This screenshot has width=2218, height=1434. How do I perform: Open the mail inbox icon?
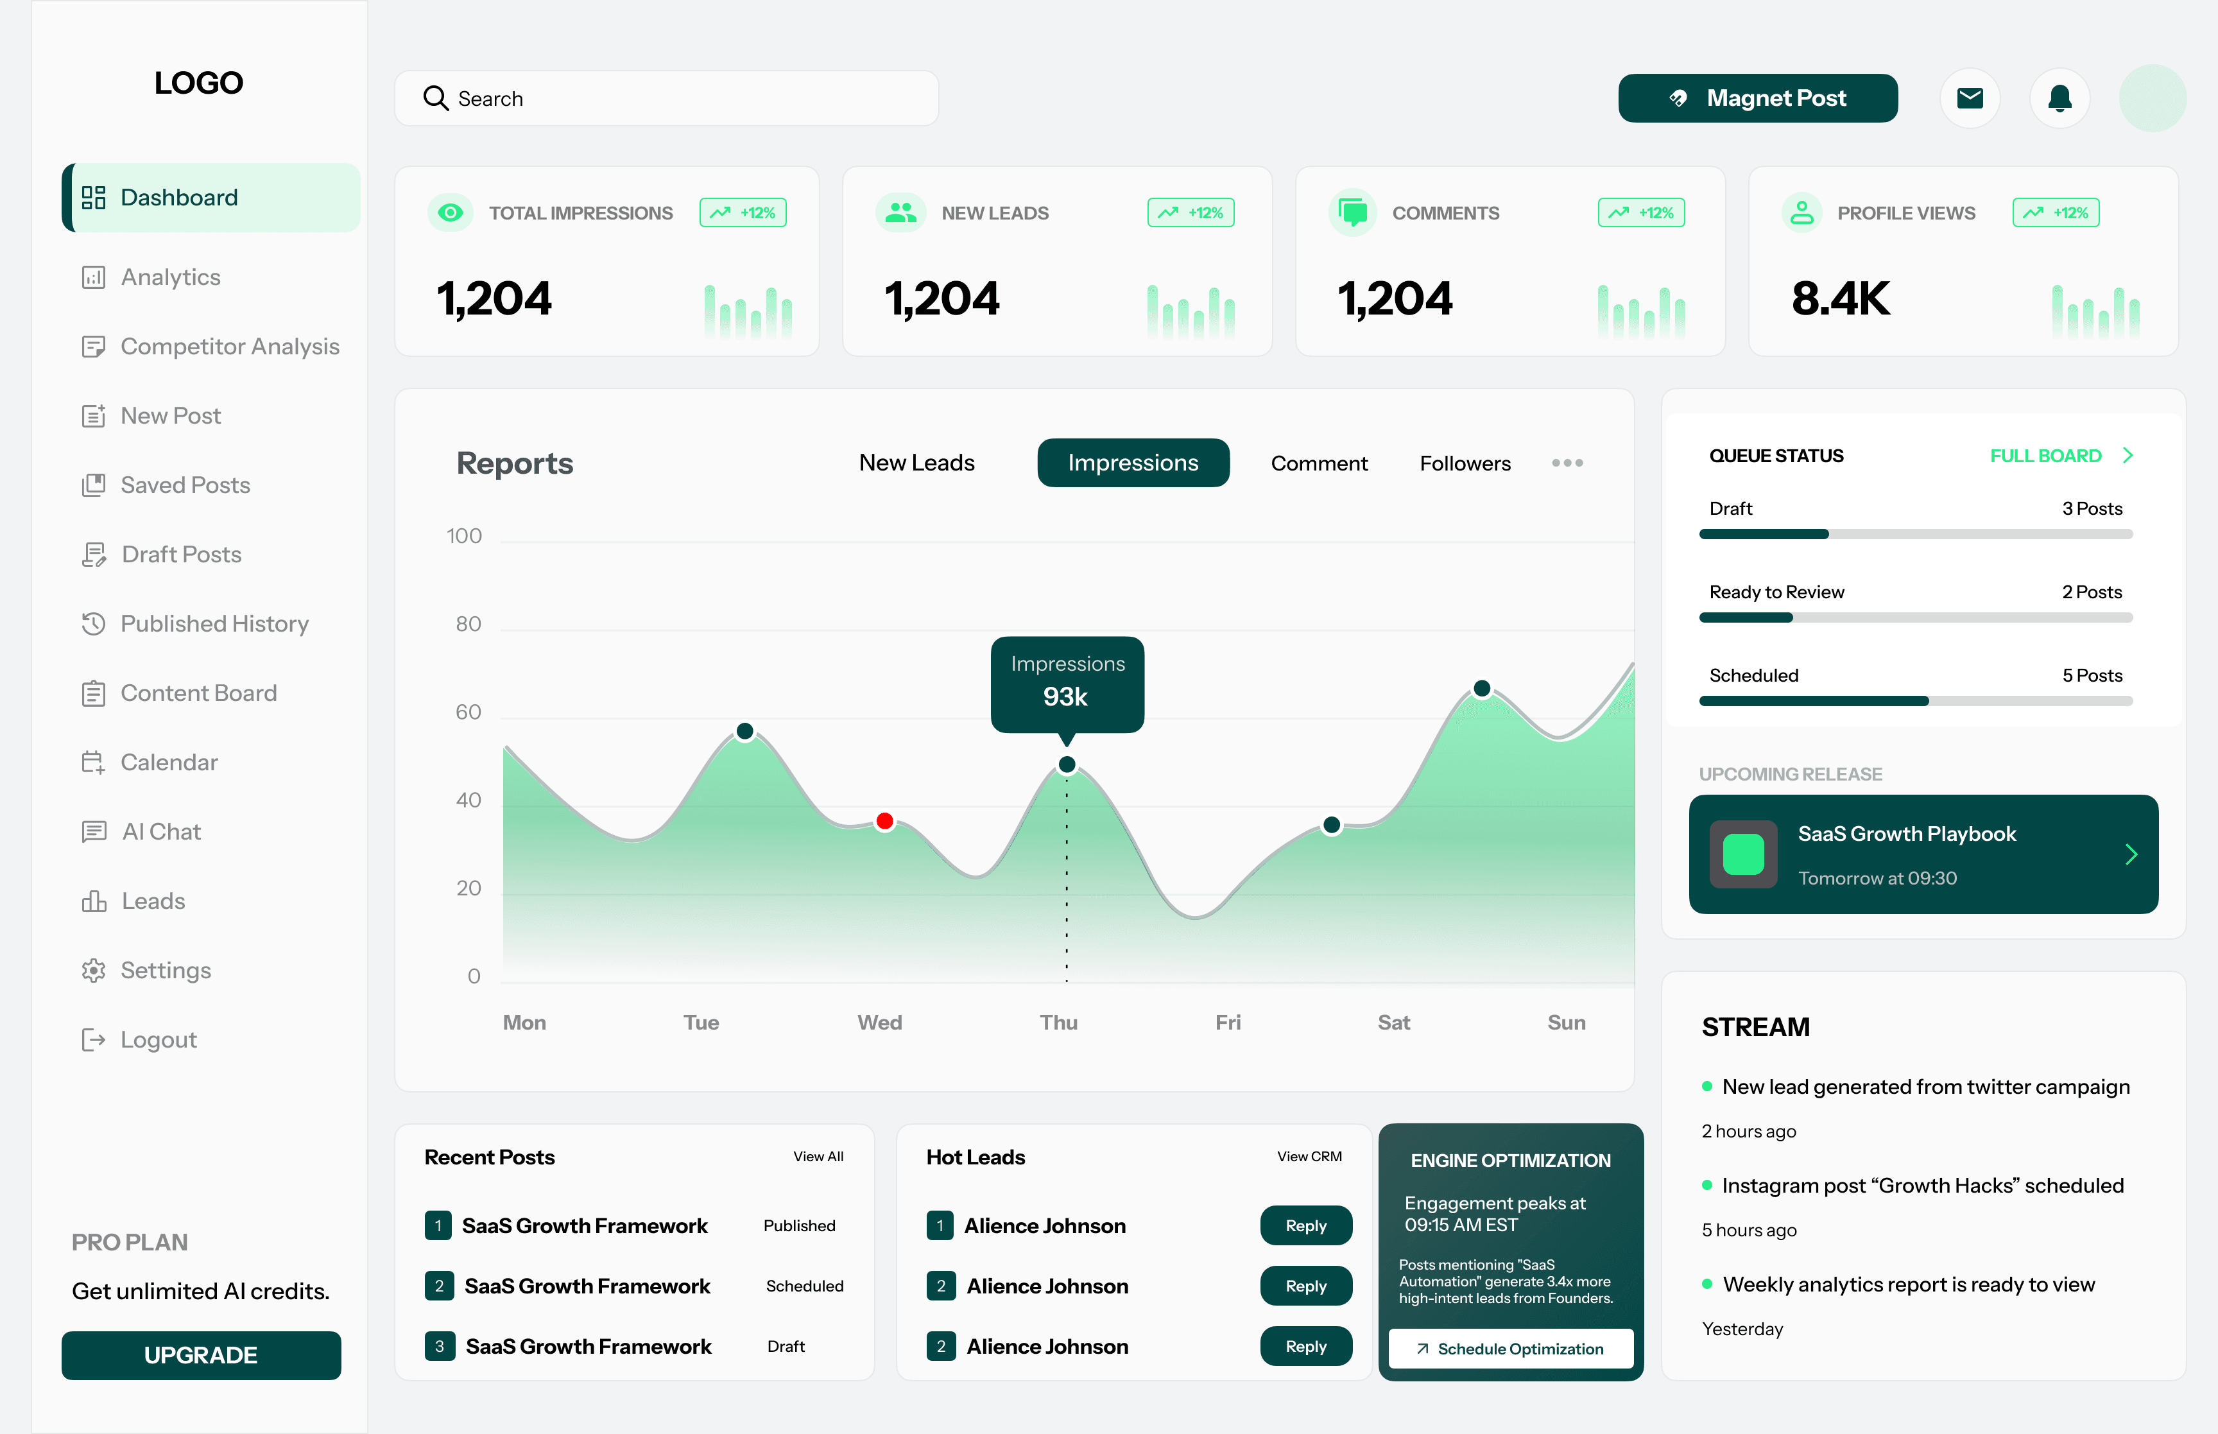(1970, 98)
